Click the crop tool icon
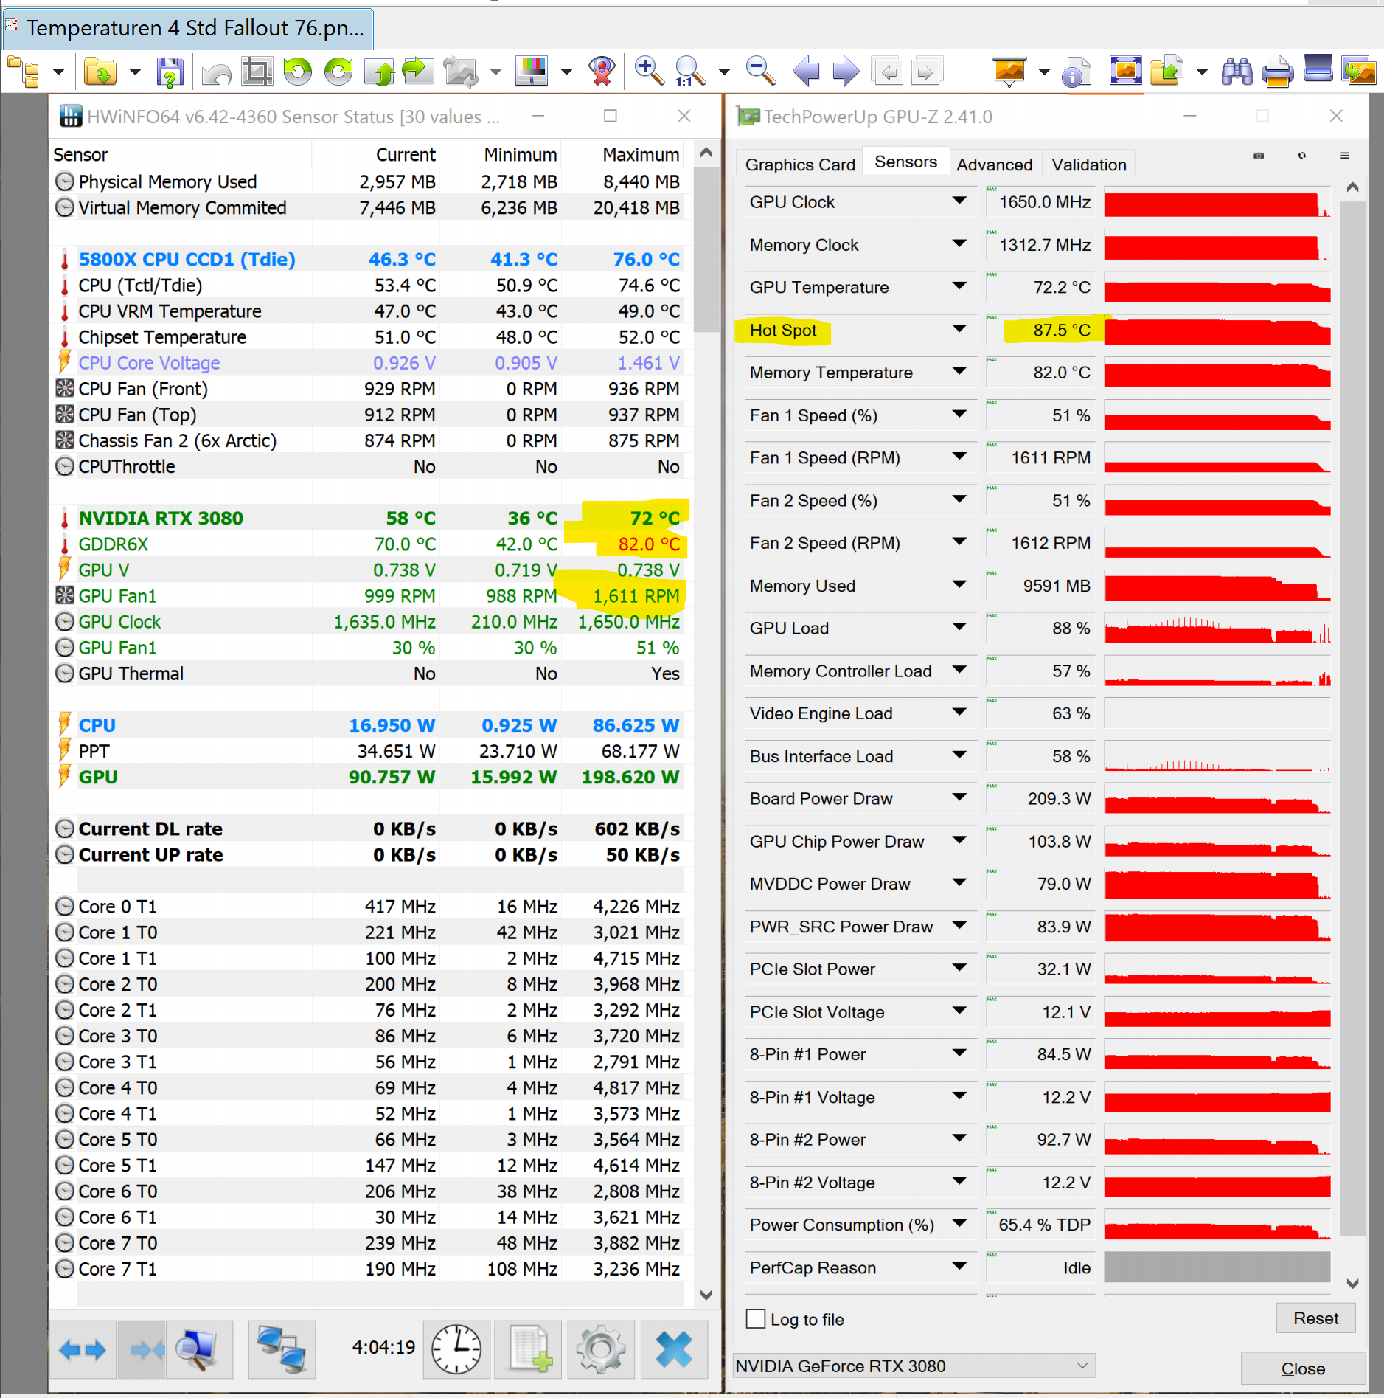The image size is (1384, 1398). coord(257,72)
